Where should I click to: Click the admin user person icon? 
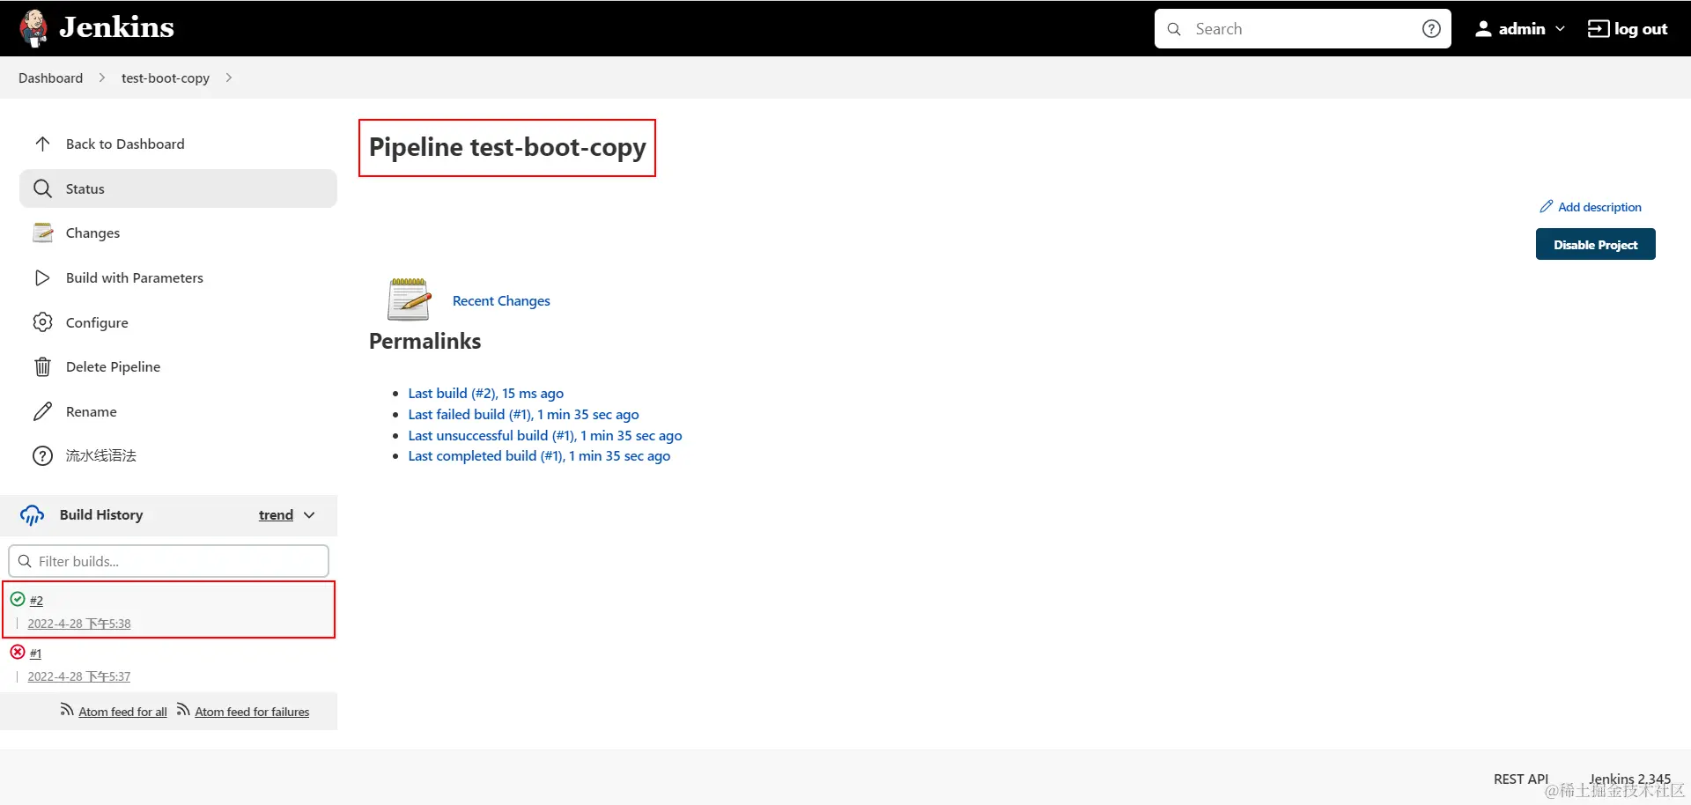(1483, 29)
